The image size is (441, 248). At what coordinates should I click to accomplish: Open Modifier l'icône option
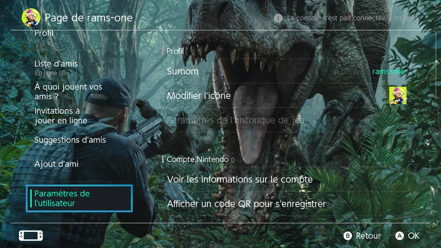click(x=199, y=96)
